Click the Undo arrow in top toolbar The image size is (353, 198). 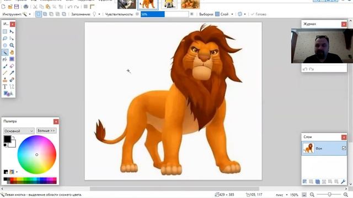click(x=70, y=7)
